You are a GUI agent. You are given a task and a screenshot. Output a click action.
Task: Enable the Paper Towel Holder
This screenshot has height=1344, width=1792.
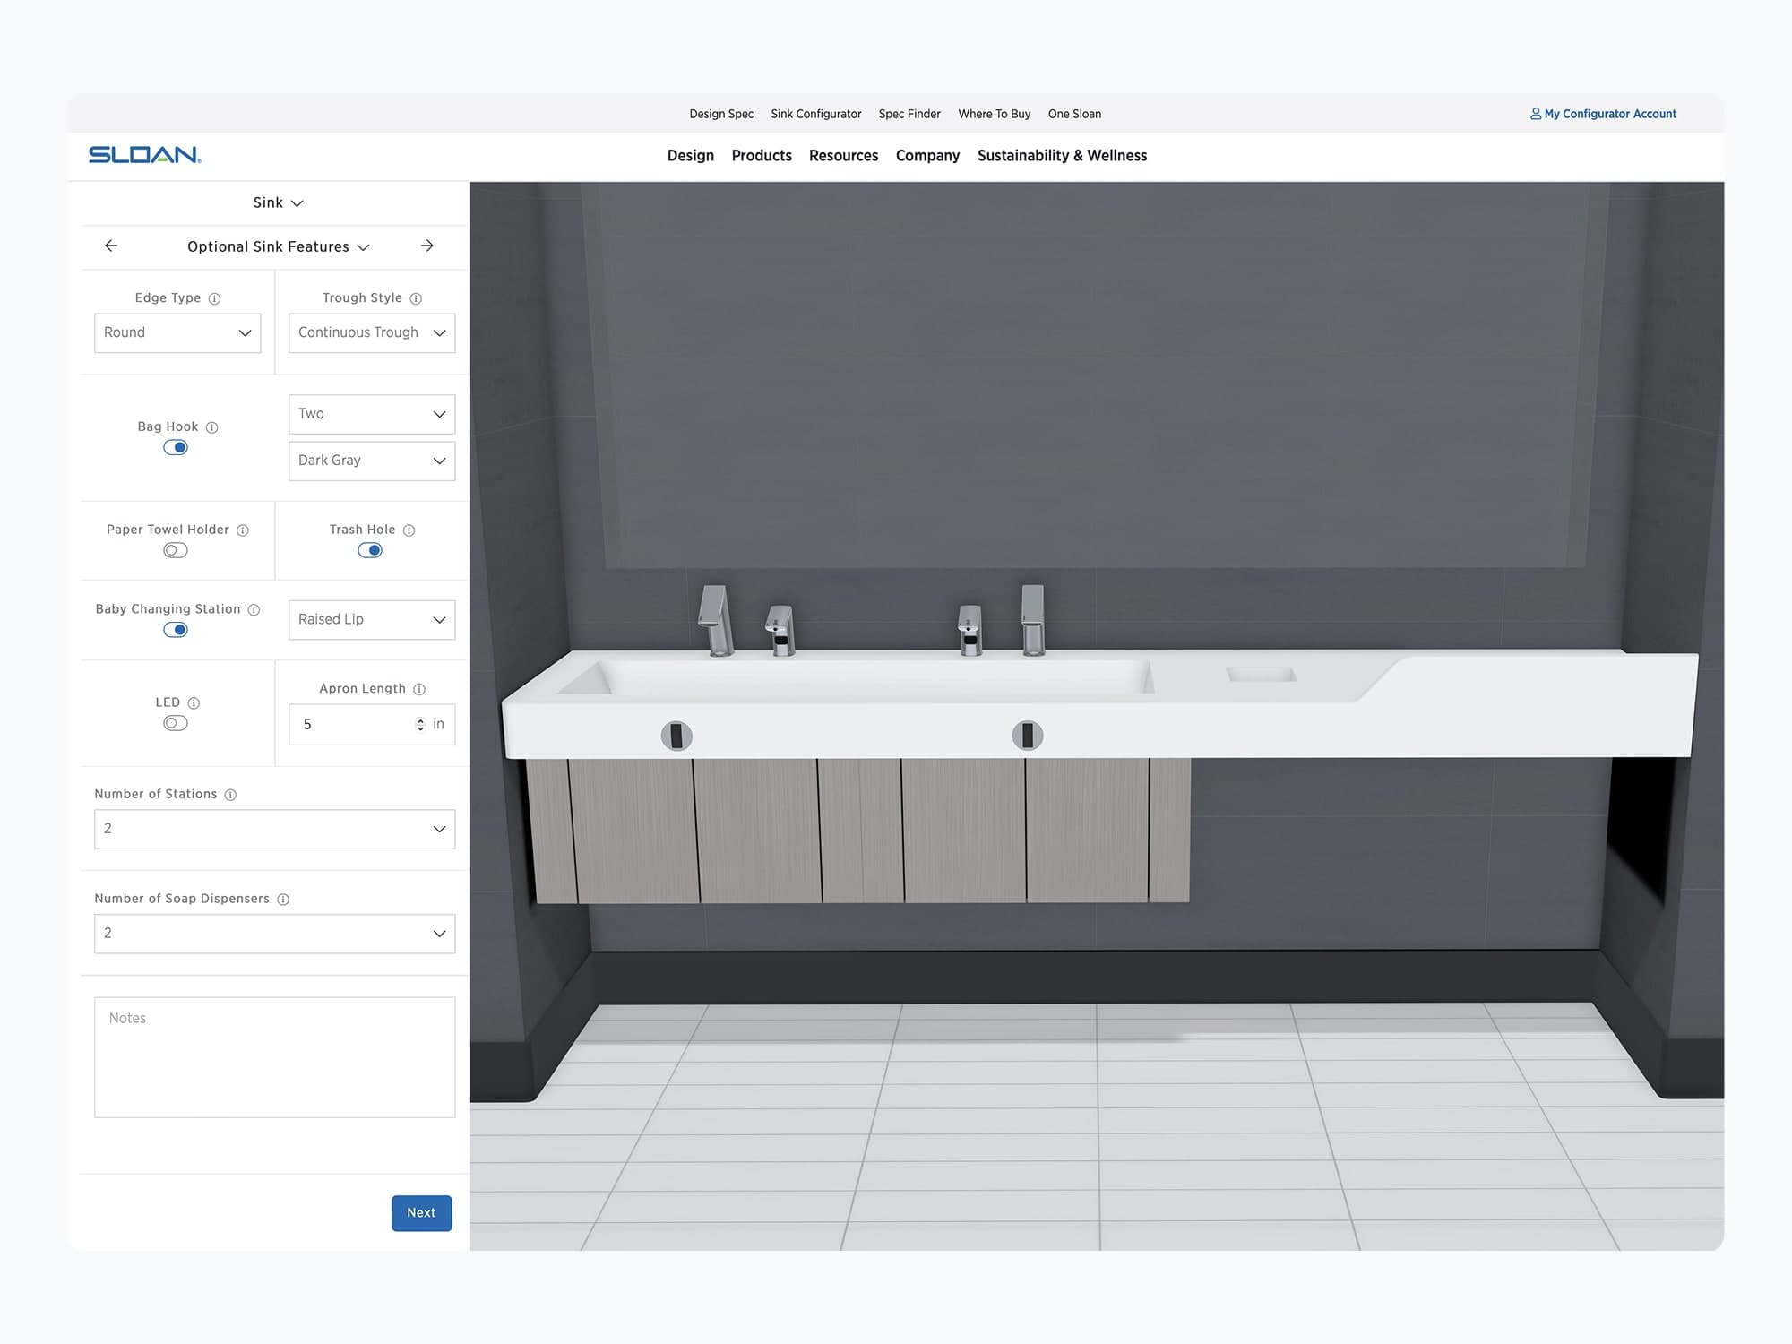tap(175, 549)
